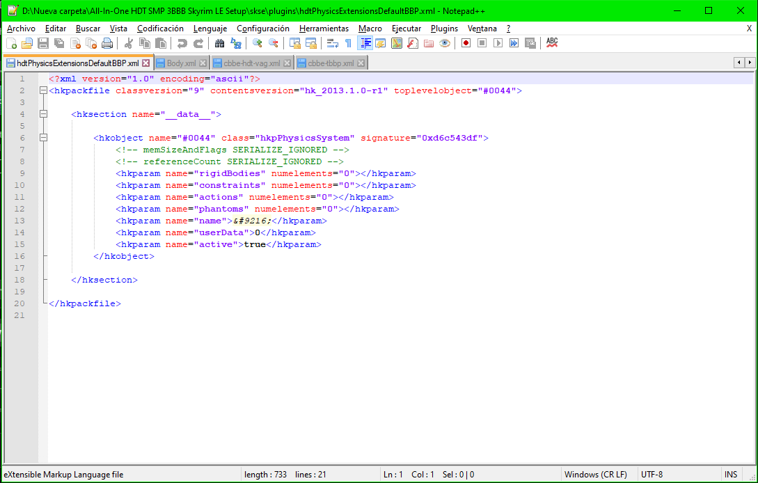758x483 pixels.
Task: Open the Editar menu
Action: 56,29
